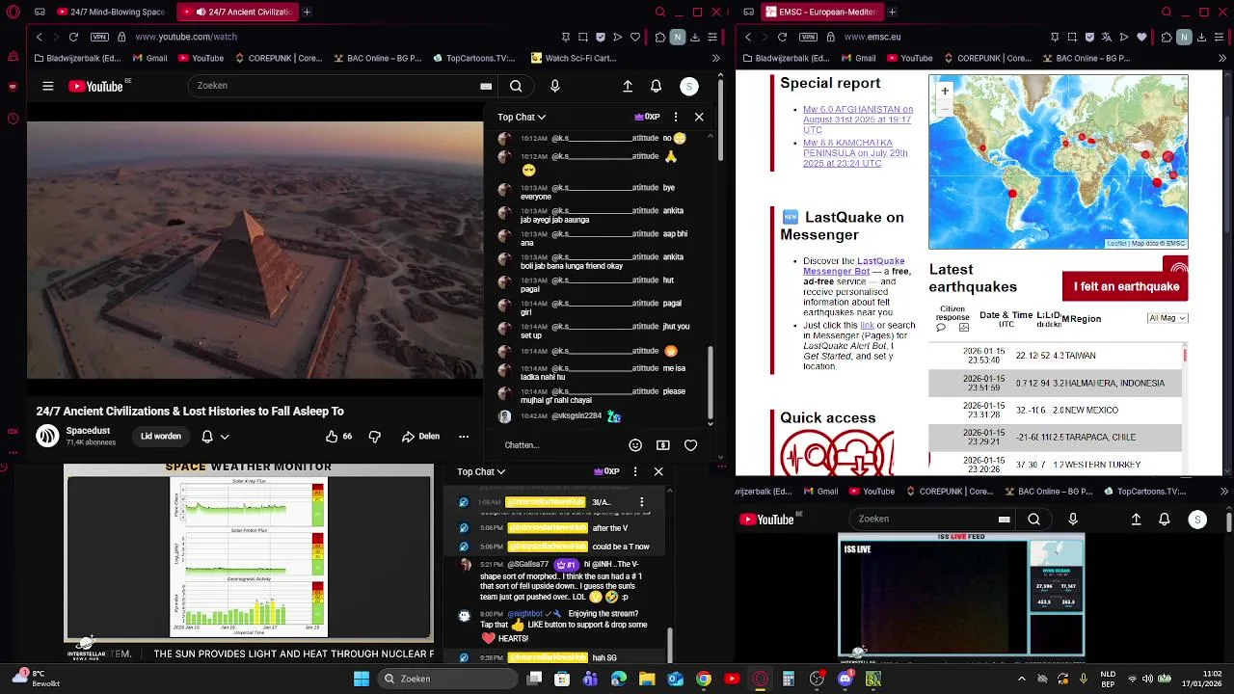Viewport: 1234px width, 694px height.
Task: Select the TAIWAN earthquake row
Action: coord(1056,356)
